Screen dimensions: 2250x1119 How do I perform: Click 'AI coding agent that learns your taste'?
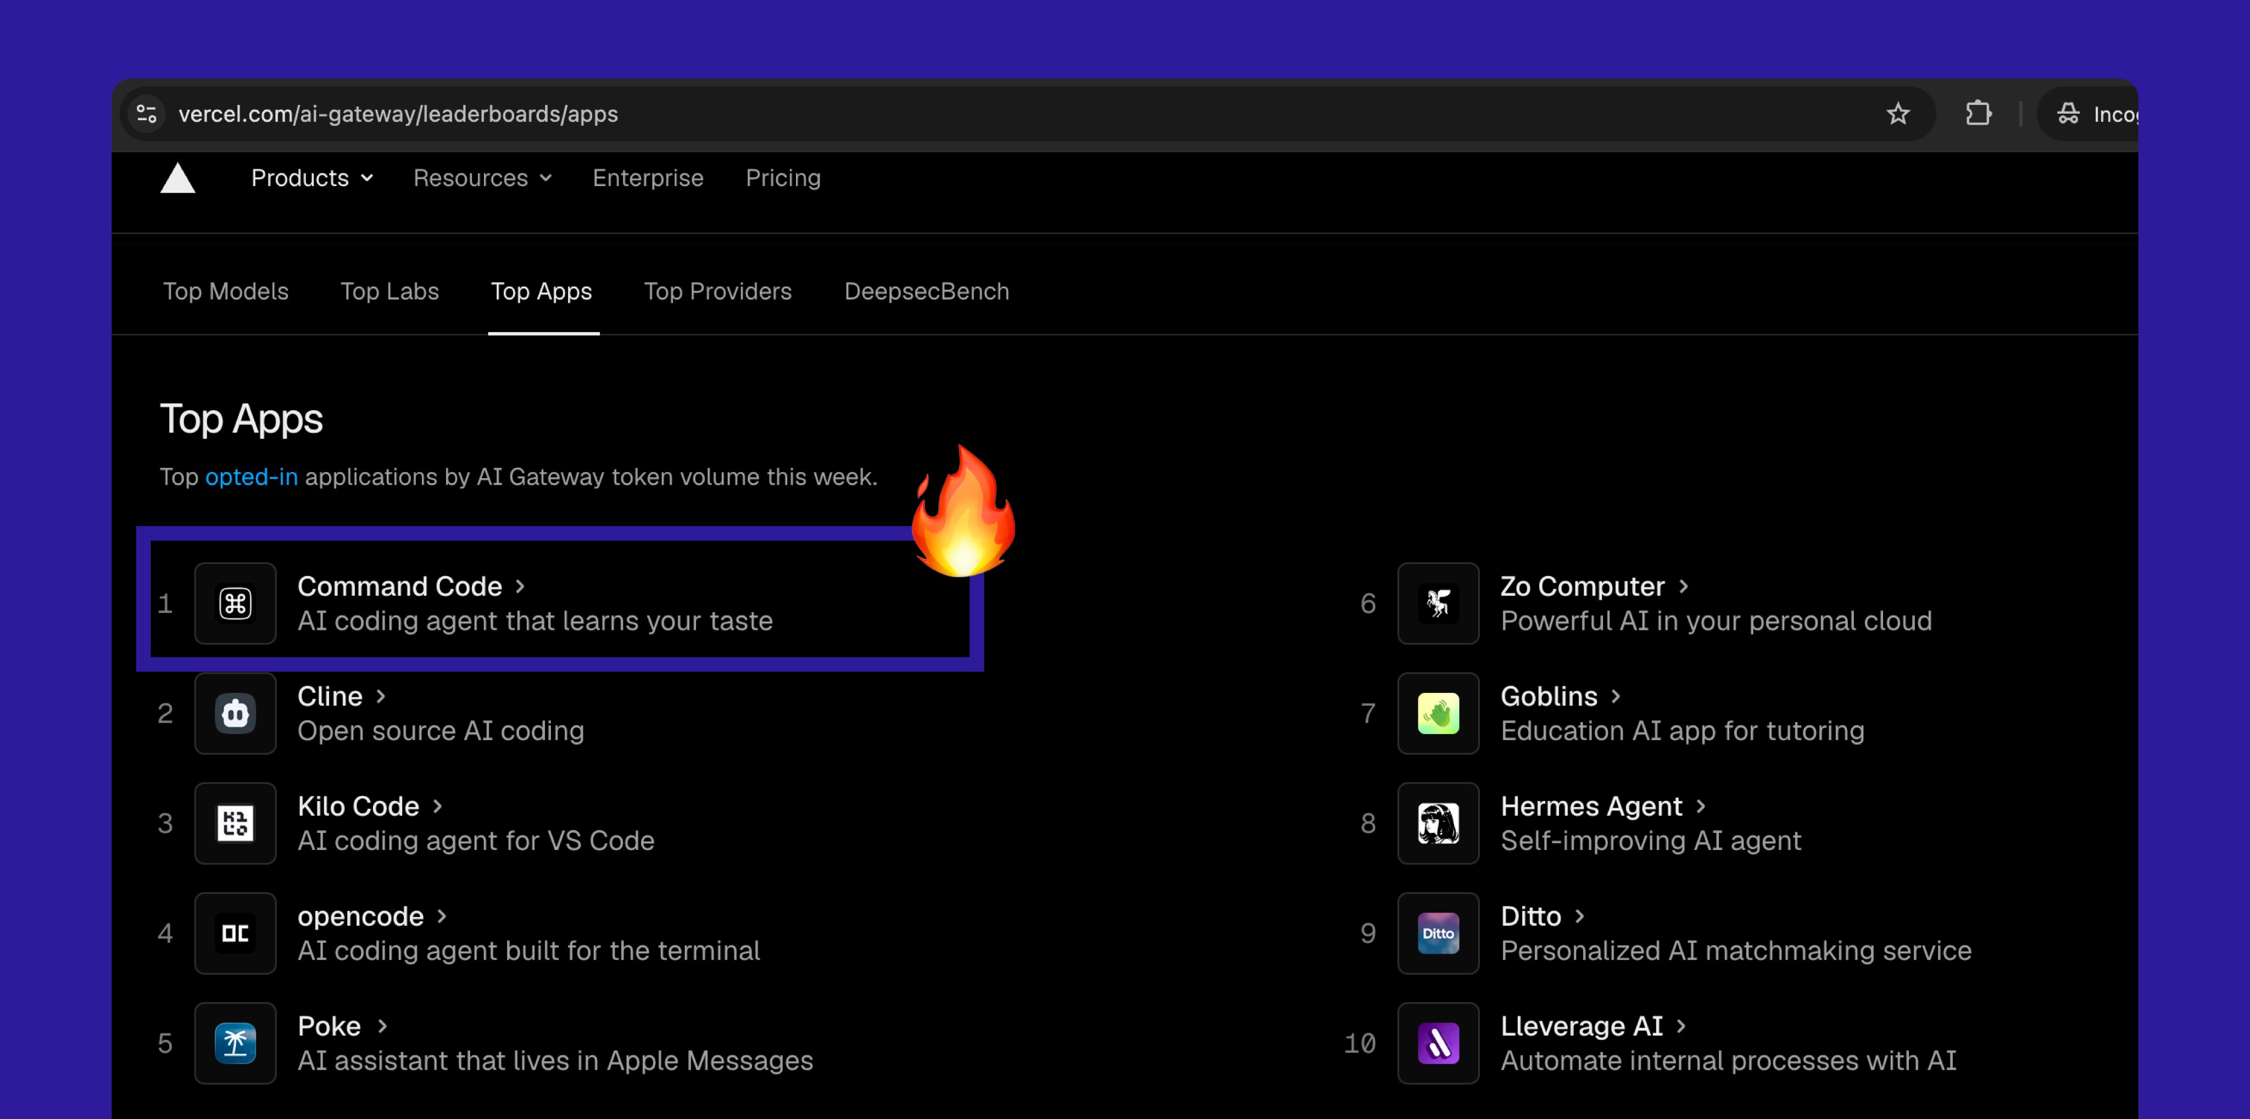[x=534, y=622]
